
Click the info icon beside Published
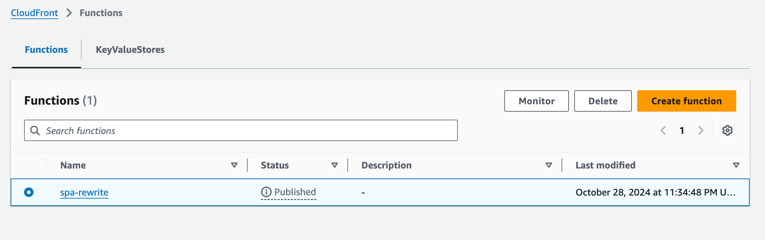[266, 192]
